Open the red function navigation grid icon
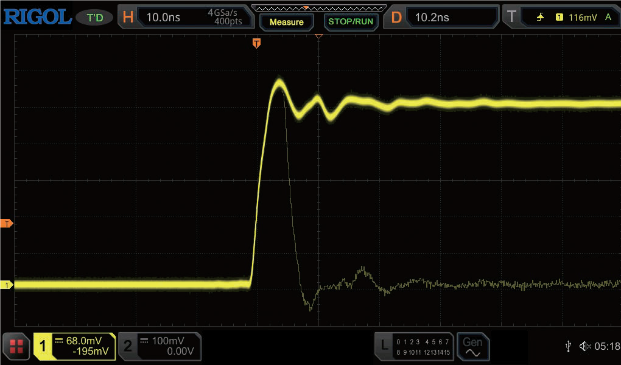Screen dimensions: 621x365 coord(16,347)
